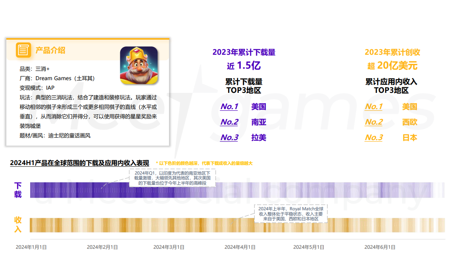
Task: Click the orange document icon beside 产品介绍
Action: [23, 50]
